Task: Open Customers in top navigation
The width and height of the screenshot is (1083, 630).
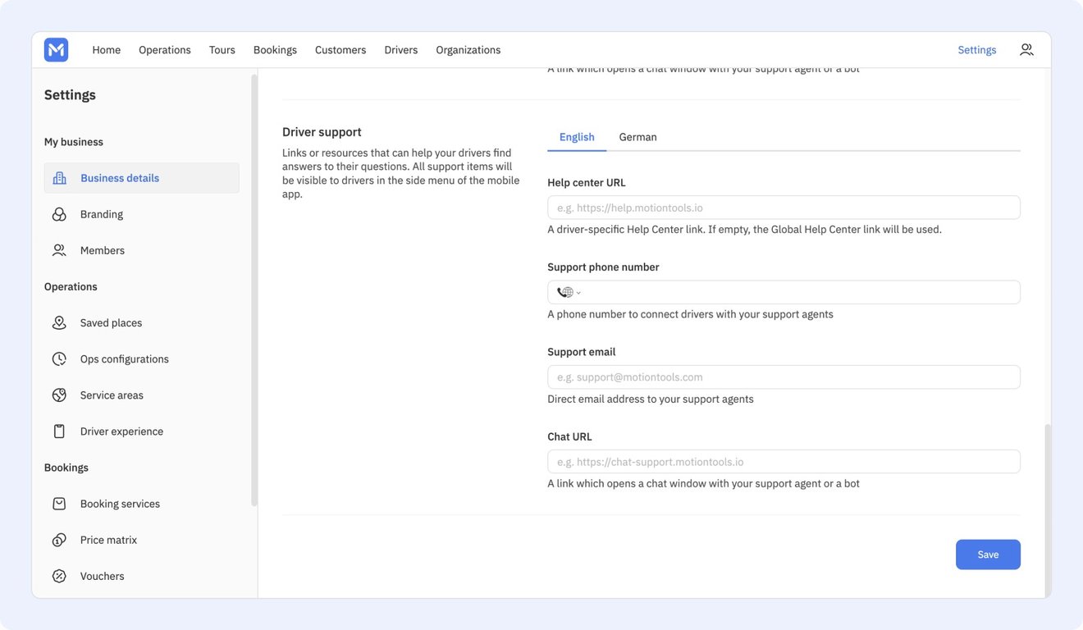Action: (340, 50)
